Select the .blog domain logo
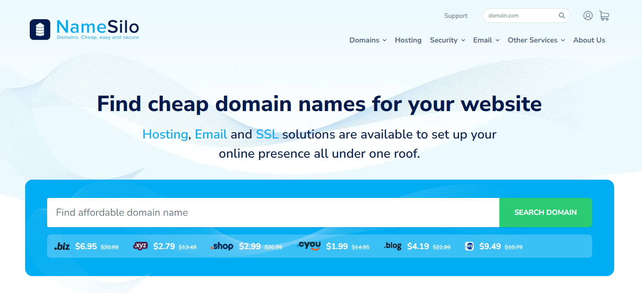 tap(393, 246)
